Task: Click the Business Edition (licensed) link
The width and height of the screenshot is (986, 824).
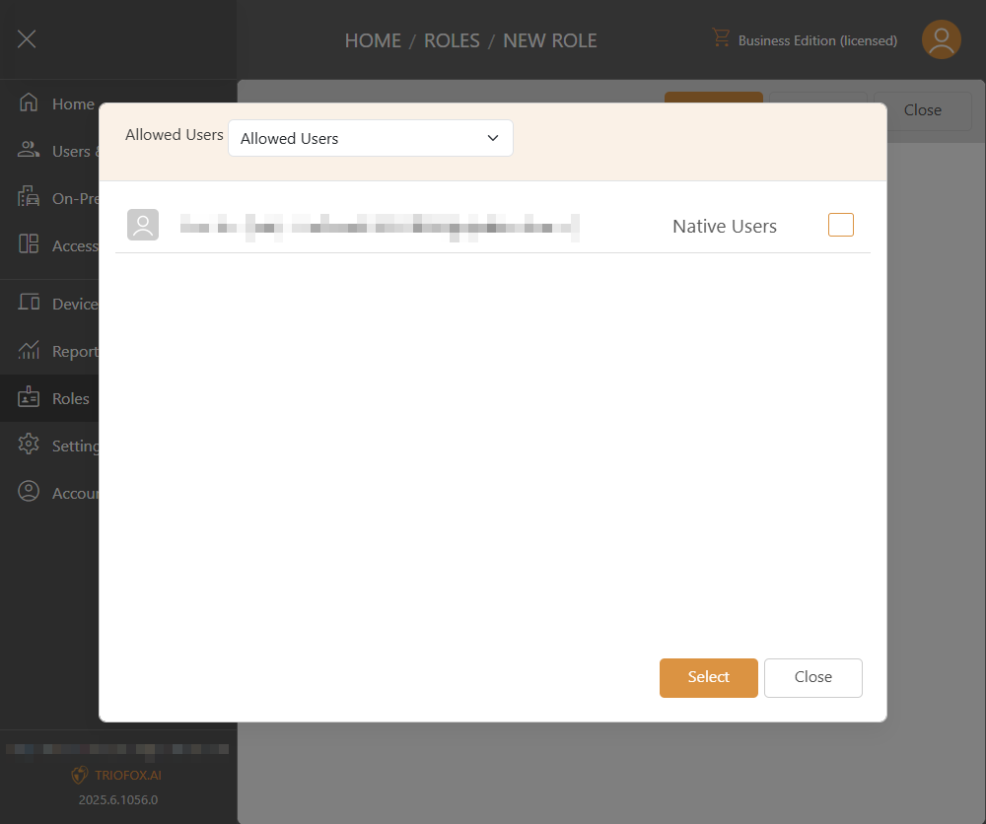Action: (817, 40)
